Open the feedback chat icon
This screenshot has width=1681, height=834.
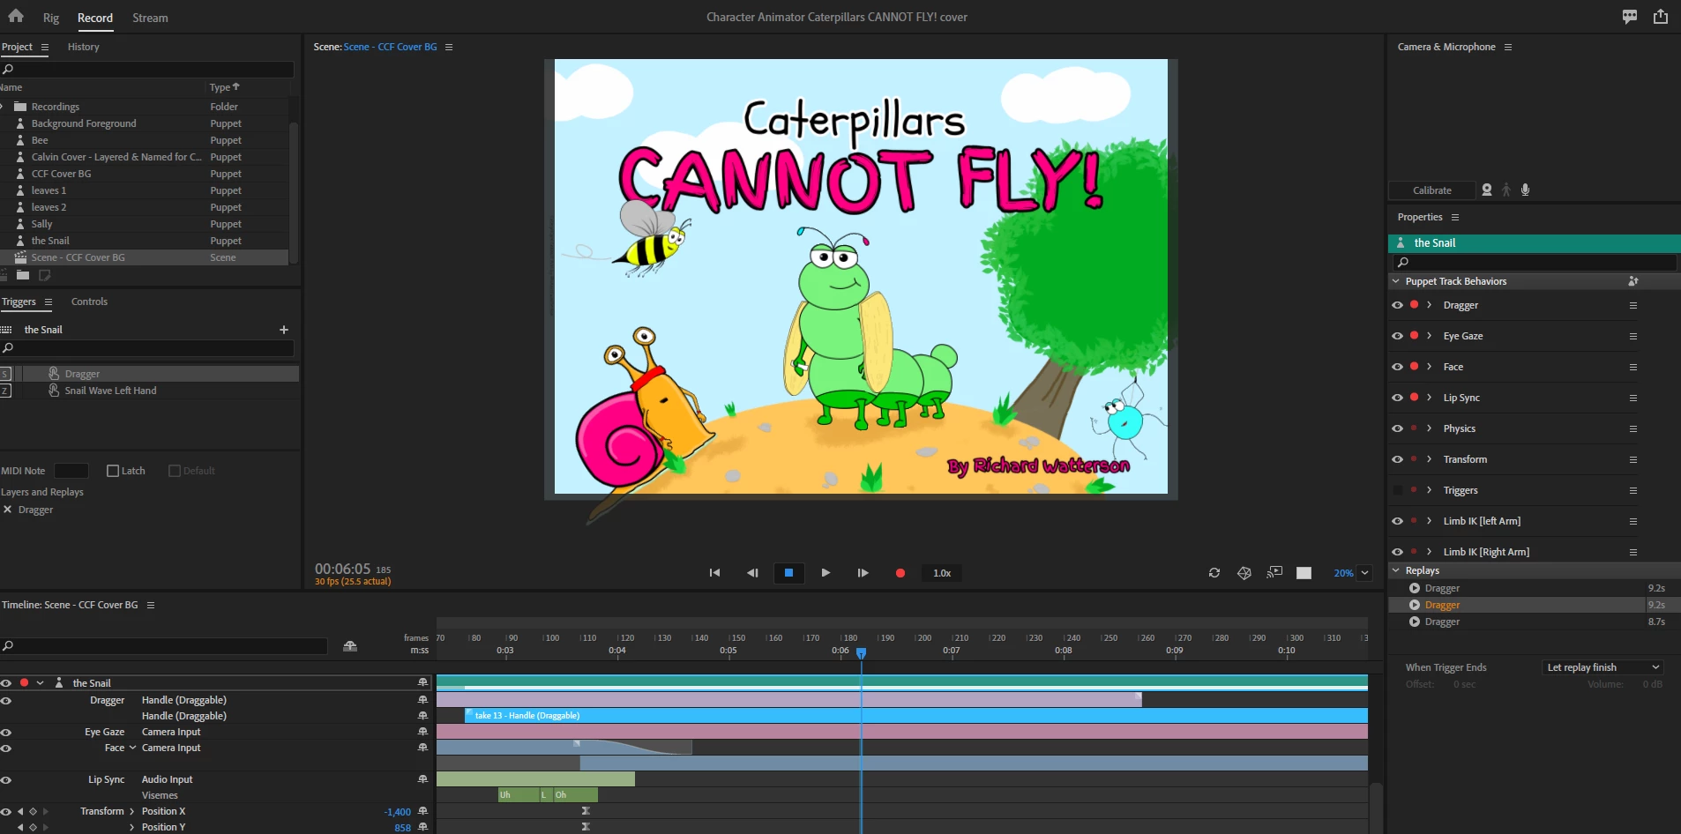1630,17
